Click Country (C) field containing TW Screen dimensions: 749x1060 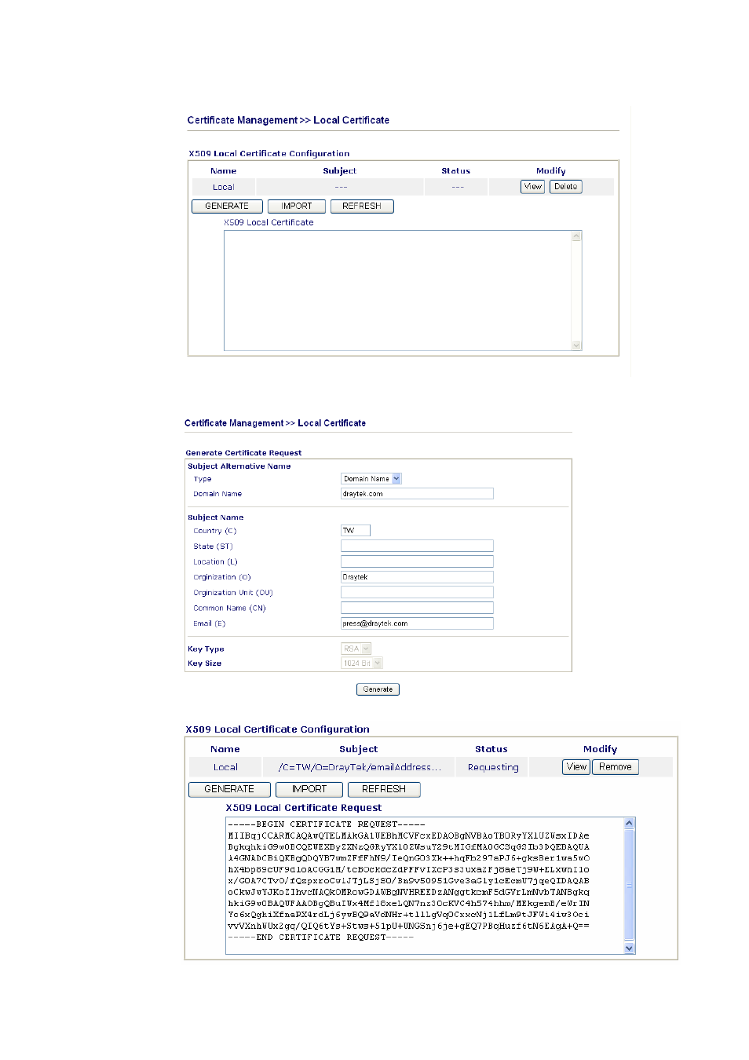356,531
